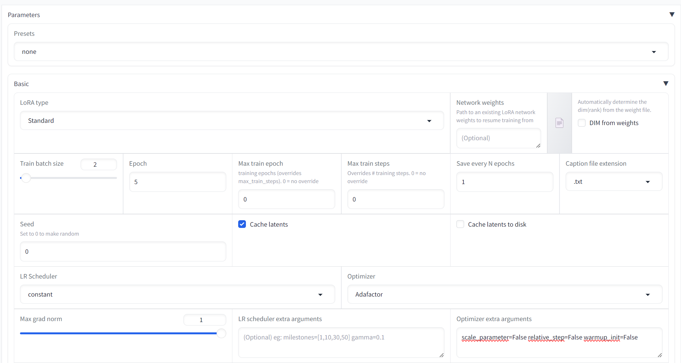Click the Epoch input field
This screenshot has width=681, height=363.
pyautogui.click(x=177, y=182)
